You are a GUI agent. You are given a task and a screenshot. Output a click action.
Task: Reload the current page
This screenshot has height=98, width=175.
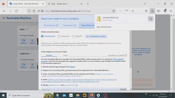point(16,11)
